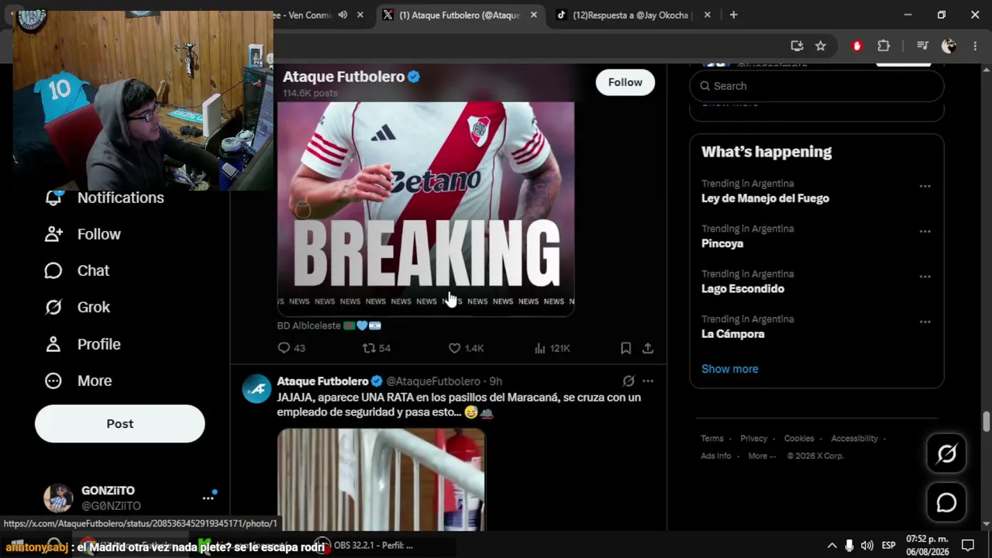Image resolution: width=992 pixels, height=558 pixels.
Task: Click the install app icon in address bar
Action: point(797,46)
